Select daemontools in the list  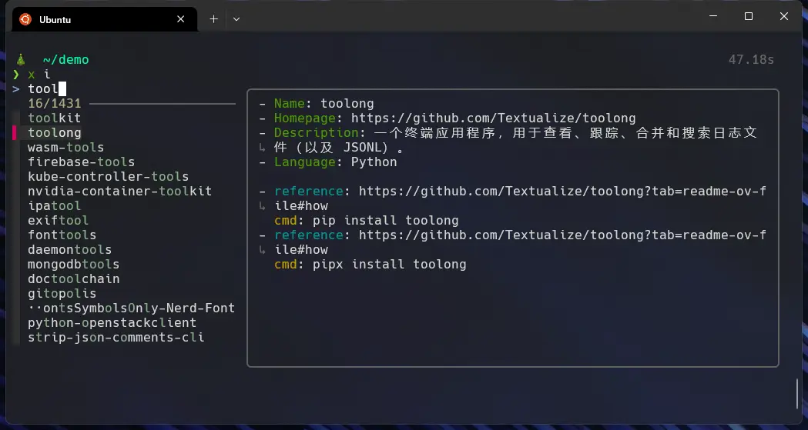coord(69,249)
